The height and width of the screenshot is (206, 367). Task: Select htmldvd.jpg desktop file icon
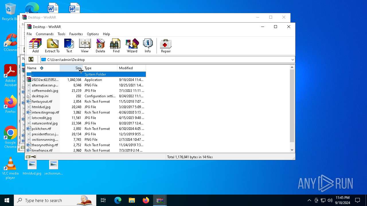[x=32, y=168]
